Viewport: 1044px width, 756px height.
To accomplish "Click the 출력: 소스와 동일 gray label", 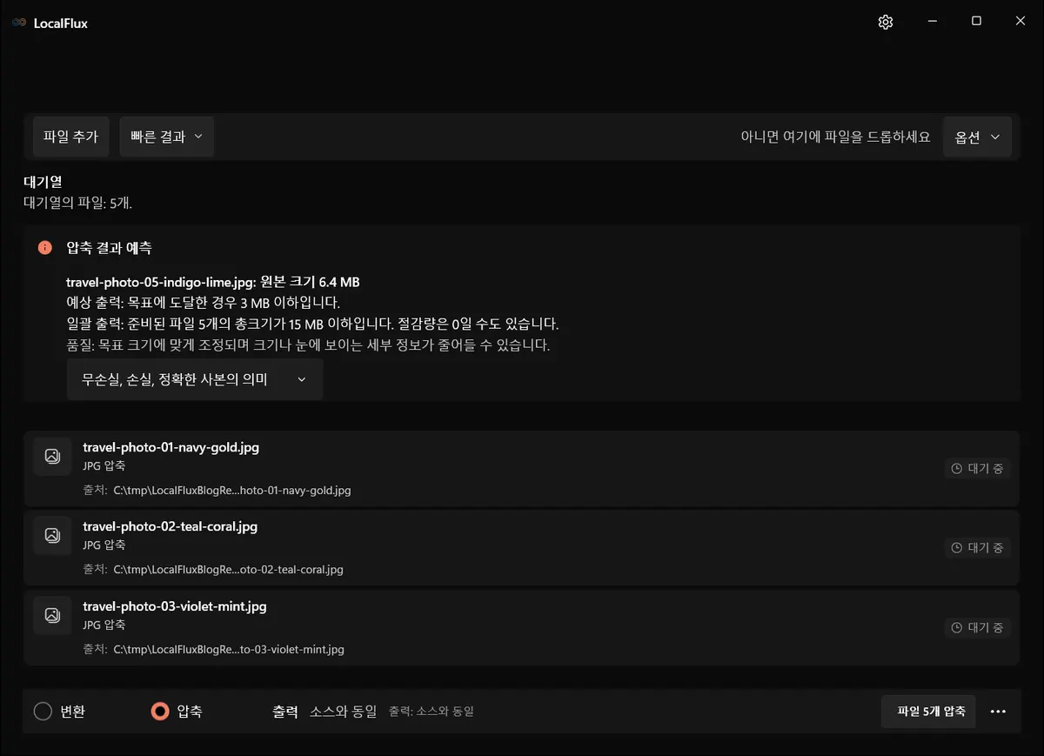I will [x=432, y=712].
